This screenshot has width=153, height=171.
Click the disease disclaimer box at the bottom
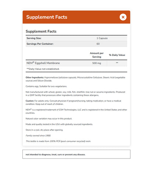[x=76, y=154]
